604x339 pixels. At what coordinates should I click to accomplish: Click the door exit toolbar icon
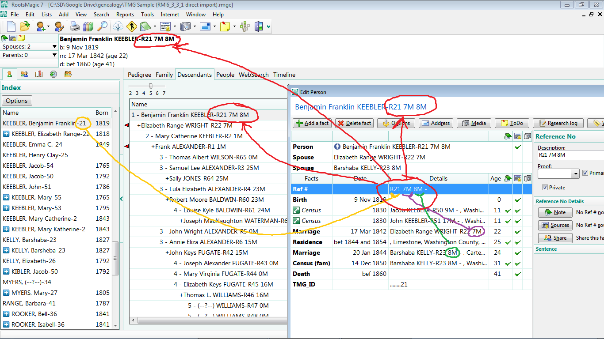[259, 26]
